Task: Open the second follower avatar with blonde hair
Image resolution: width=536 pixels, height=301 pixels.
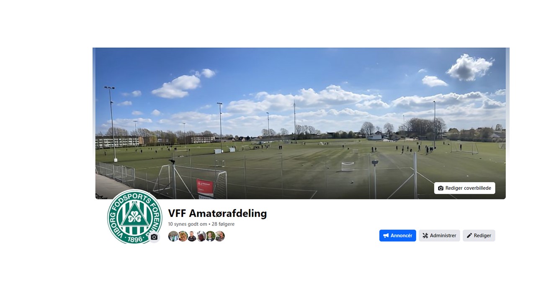Action: pos(183,236)
